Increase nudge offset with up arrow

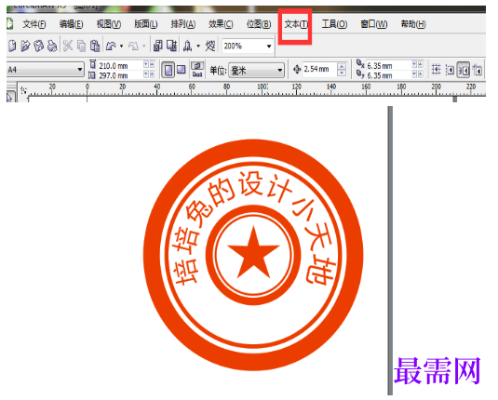coord(342,66)
